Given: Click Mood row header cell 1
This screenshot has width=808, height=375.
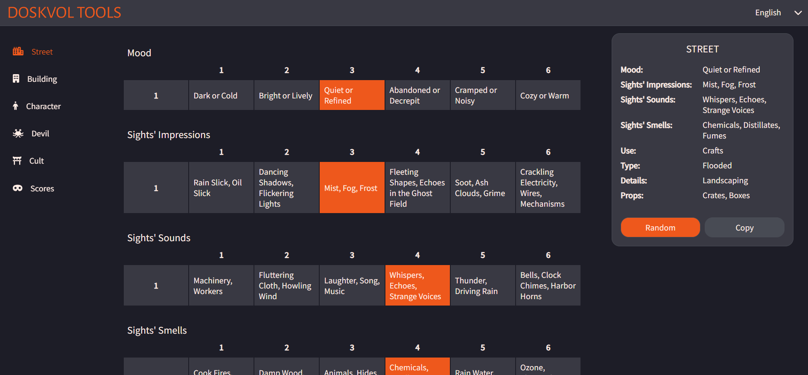Looking at the screenshot, I should pos(156,95).
